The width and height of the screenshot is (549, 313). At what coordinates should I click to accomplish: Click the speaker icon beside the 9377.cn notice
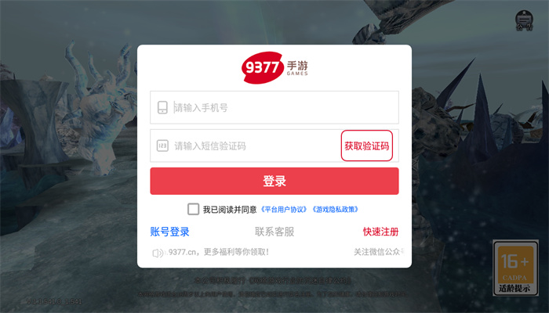click(x=158, y=253)
